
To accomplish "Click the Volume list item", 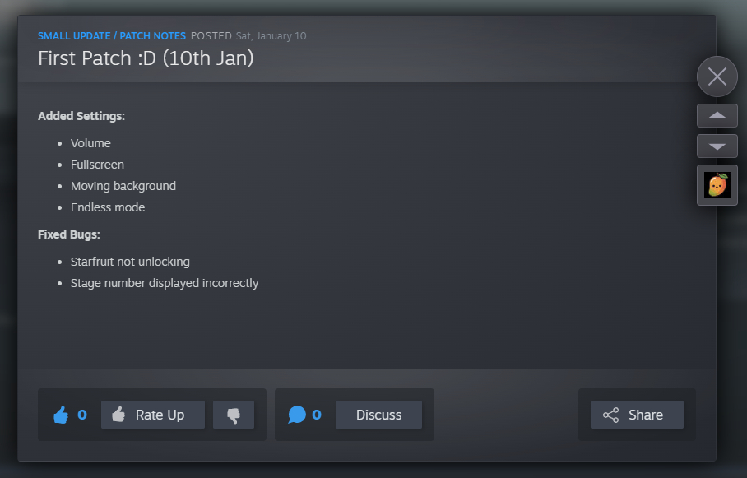I will click(90, 143).
